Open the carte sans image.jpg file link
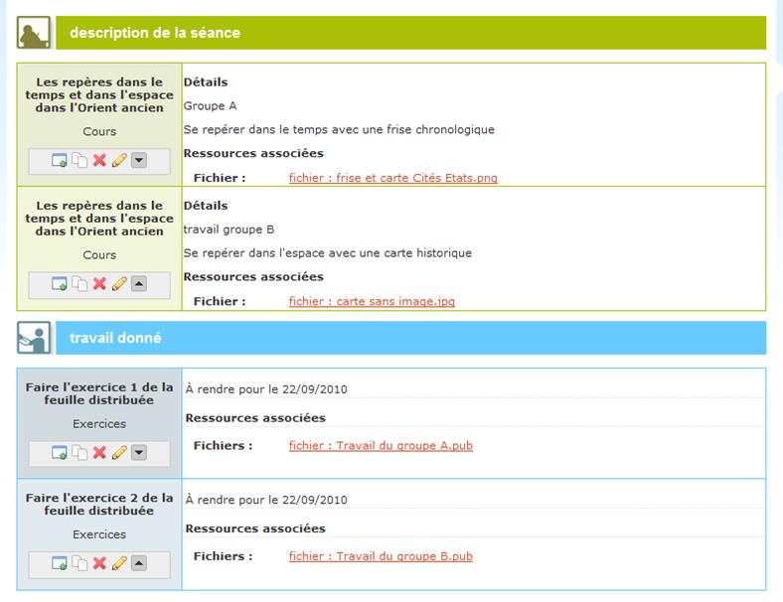 pos(372,301)
